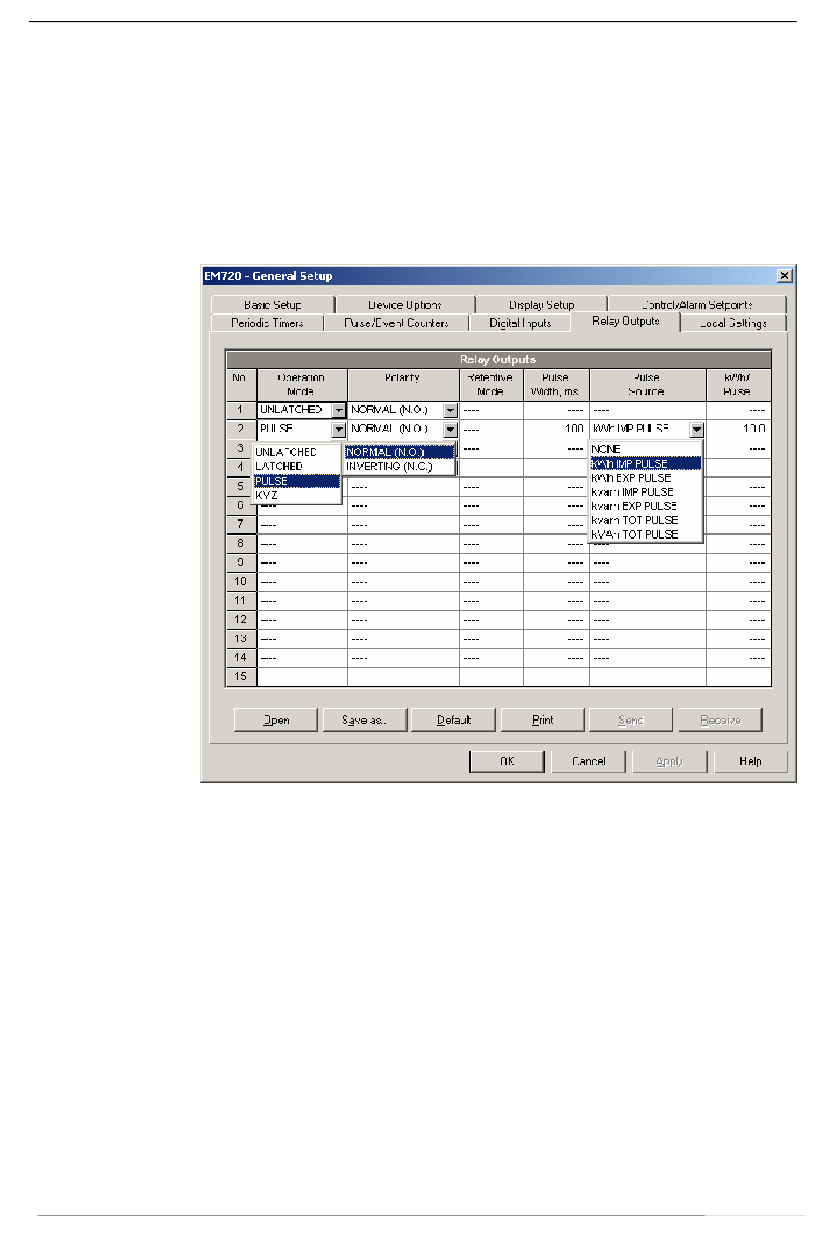
Task: Select NORMAL (N.O.) in polarity list
Action: (x=399, y=452)
